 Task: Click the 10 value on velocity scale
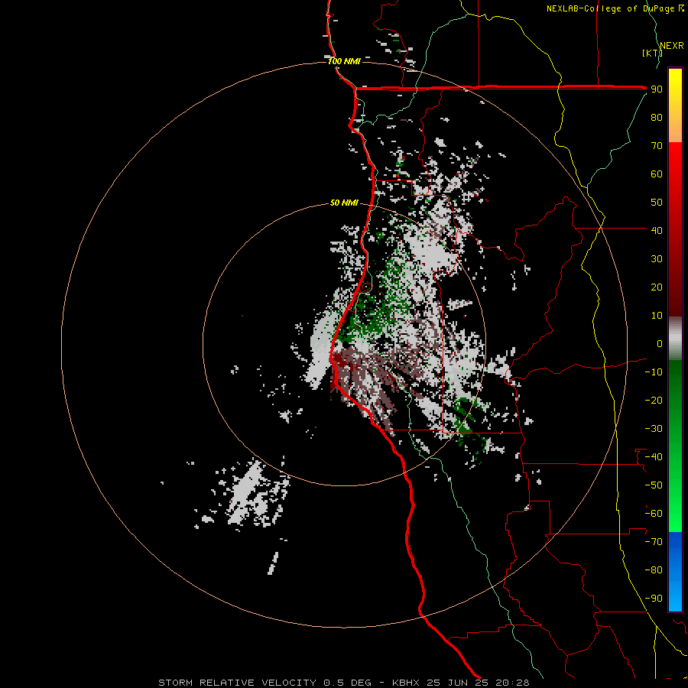[x=657, y=316]
